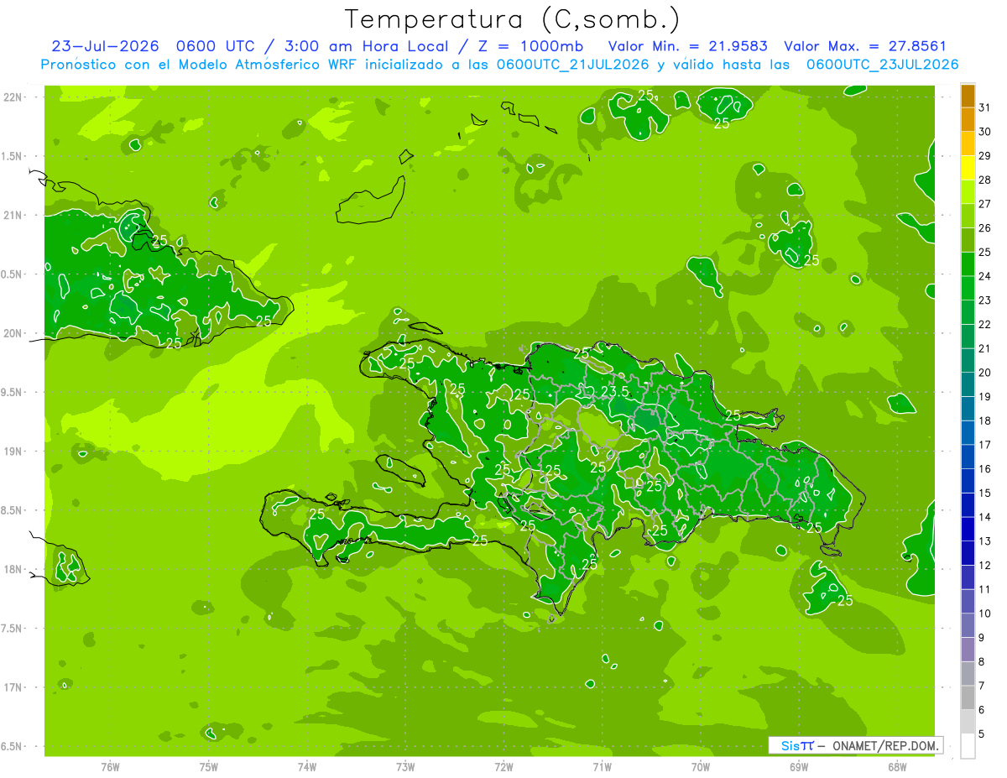This screenshot has height=778, width=1007.
Task: Click 'Valor Min. = 21.9583' readout
Action: [x=687, y=46]
